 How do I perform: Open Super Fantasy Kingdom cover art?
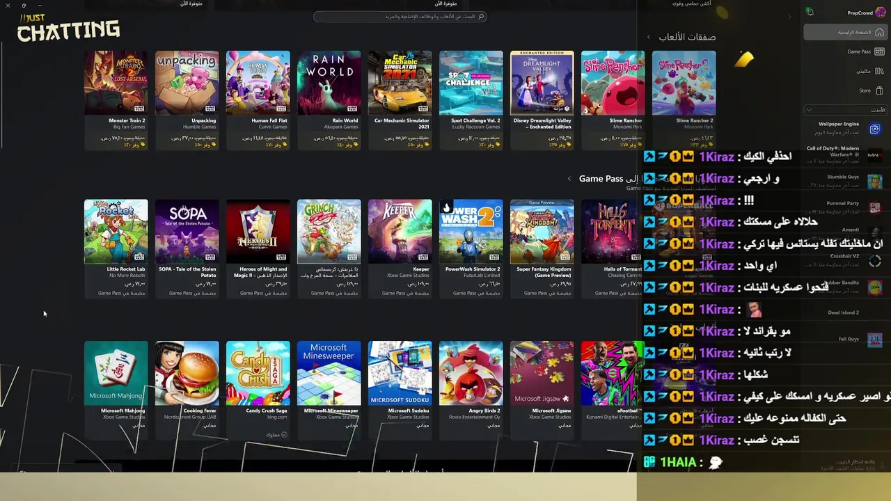click(x=542, y=232)
